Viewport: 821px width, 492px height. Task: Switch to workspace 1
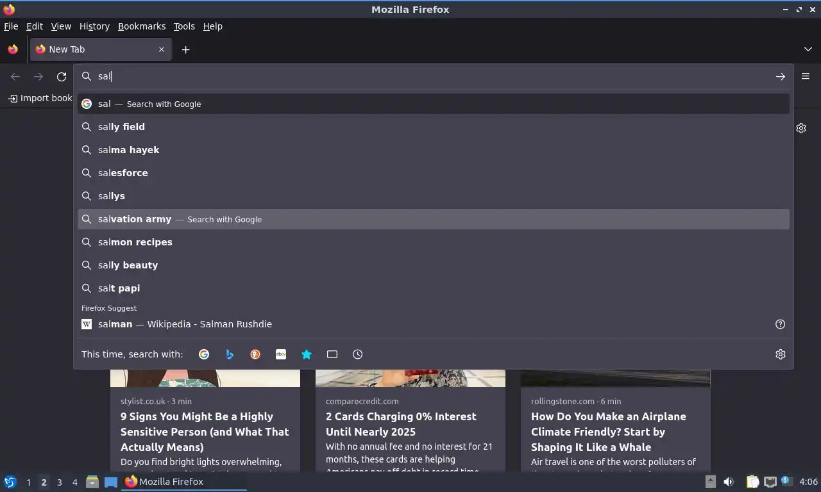(x=28, y=482)
